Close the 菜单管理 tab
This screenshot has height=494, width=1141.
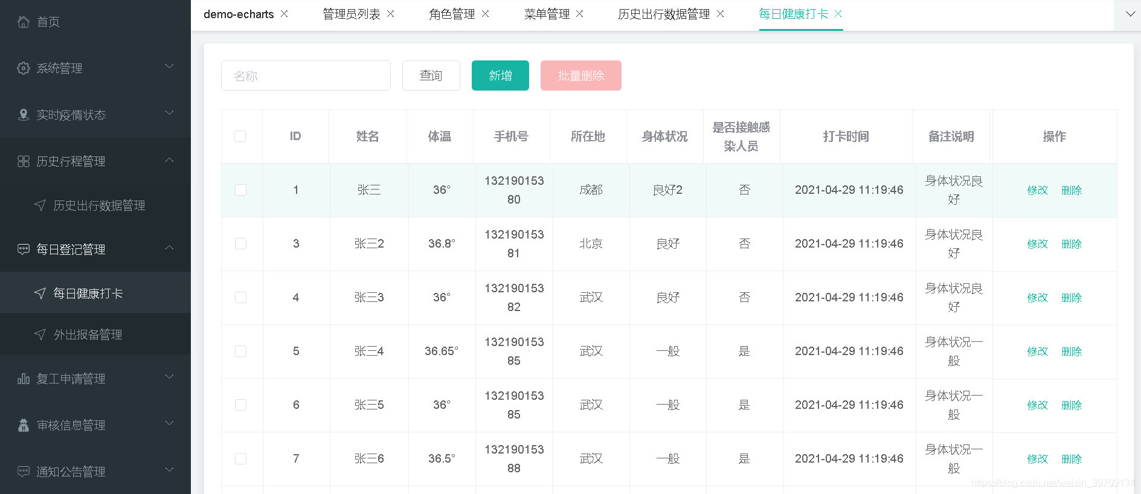click(580, 14)
